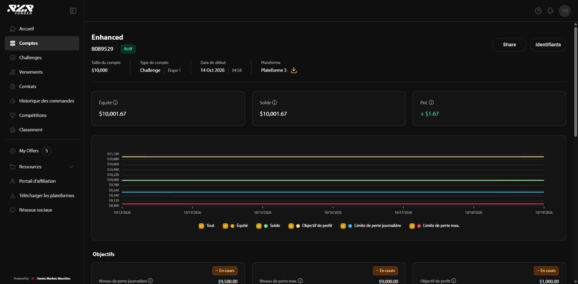The height and width of the screenshot is (284, 578).
Task: Click the Solde info icon
Action: (275, 103)
